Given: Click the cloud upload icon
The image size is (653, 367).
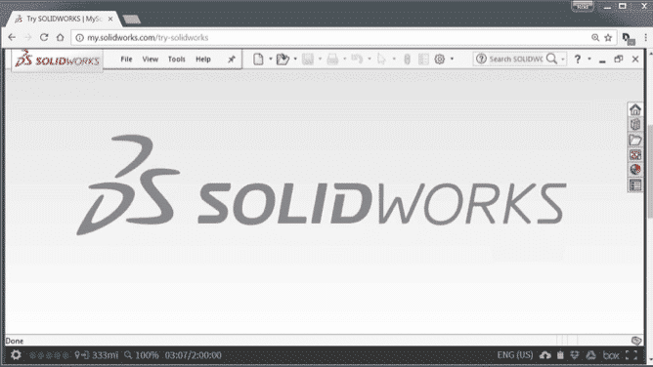Looking at the screenshot, I should pyautogui.click(x=545, y=355).
